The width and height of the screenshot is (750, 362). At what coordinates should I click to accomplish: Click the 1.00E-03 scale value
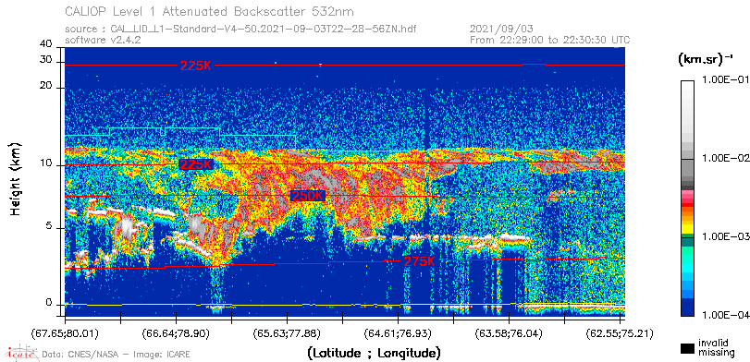(x=725, y=237)
